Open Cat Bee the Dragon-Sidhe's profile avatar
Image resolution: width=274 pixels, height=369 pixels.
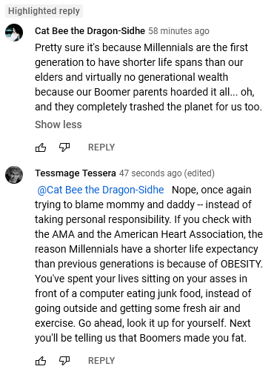[x=14, y=33]
